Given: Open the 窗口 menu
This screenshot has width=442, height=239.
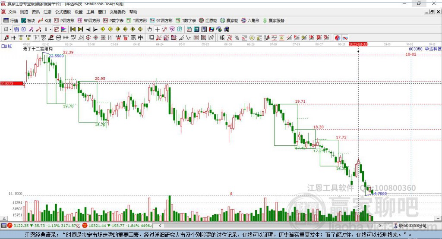Looking at the screenshot, I should (x=102, y=12).
